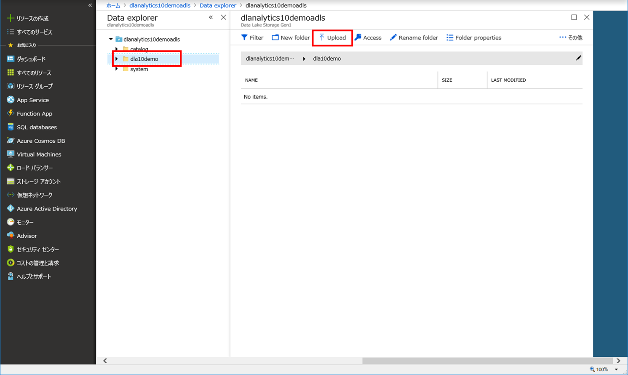628x375 pixels.
Task: Click the pencil edit path icon
Action: coord(578,58)
